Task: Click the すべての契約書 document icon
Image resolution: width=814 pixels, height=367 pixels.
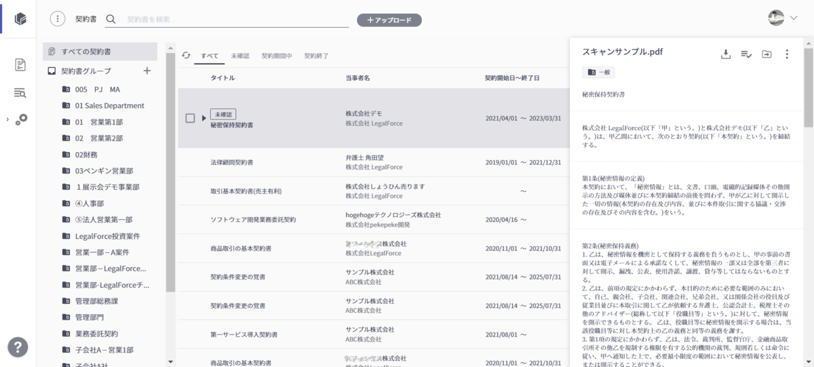Action: [x=52, y=52]
